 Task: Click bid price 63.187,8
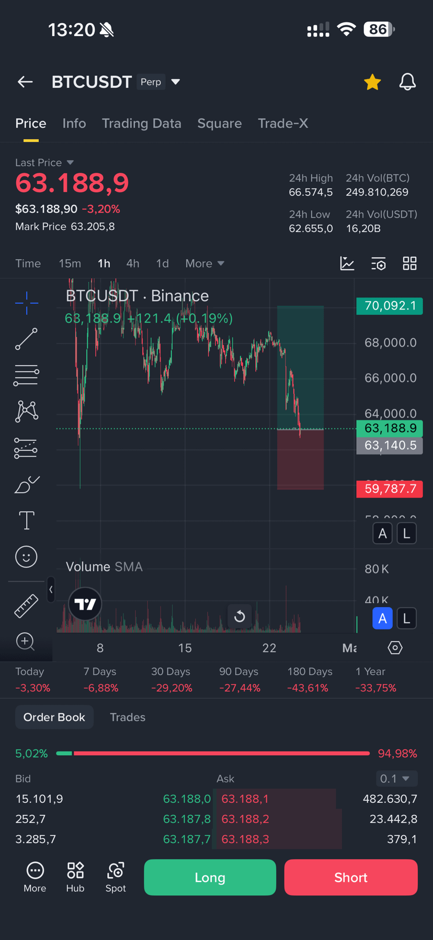pyautogui.click(x=187, y=819)
